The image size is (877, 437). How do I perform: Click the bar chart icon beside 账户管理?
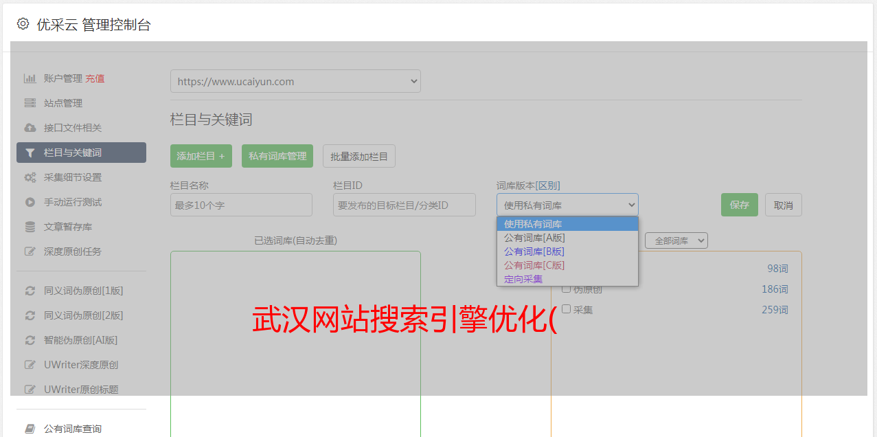pyautogui.click(x=30, y=78)
